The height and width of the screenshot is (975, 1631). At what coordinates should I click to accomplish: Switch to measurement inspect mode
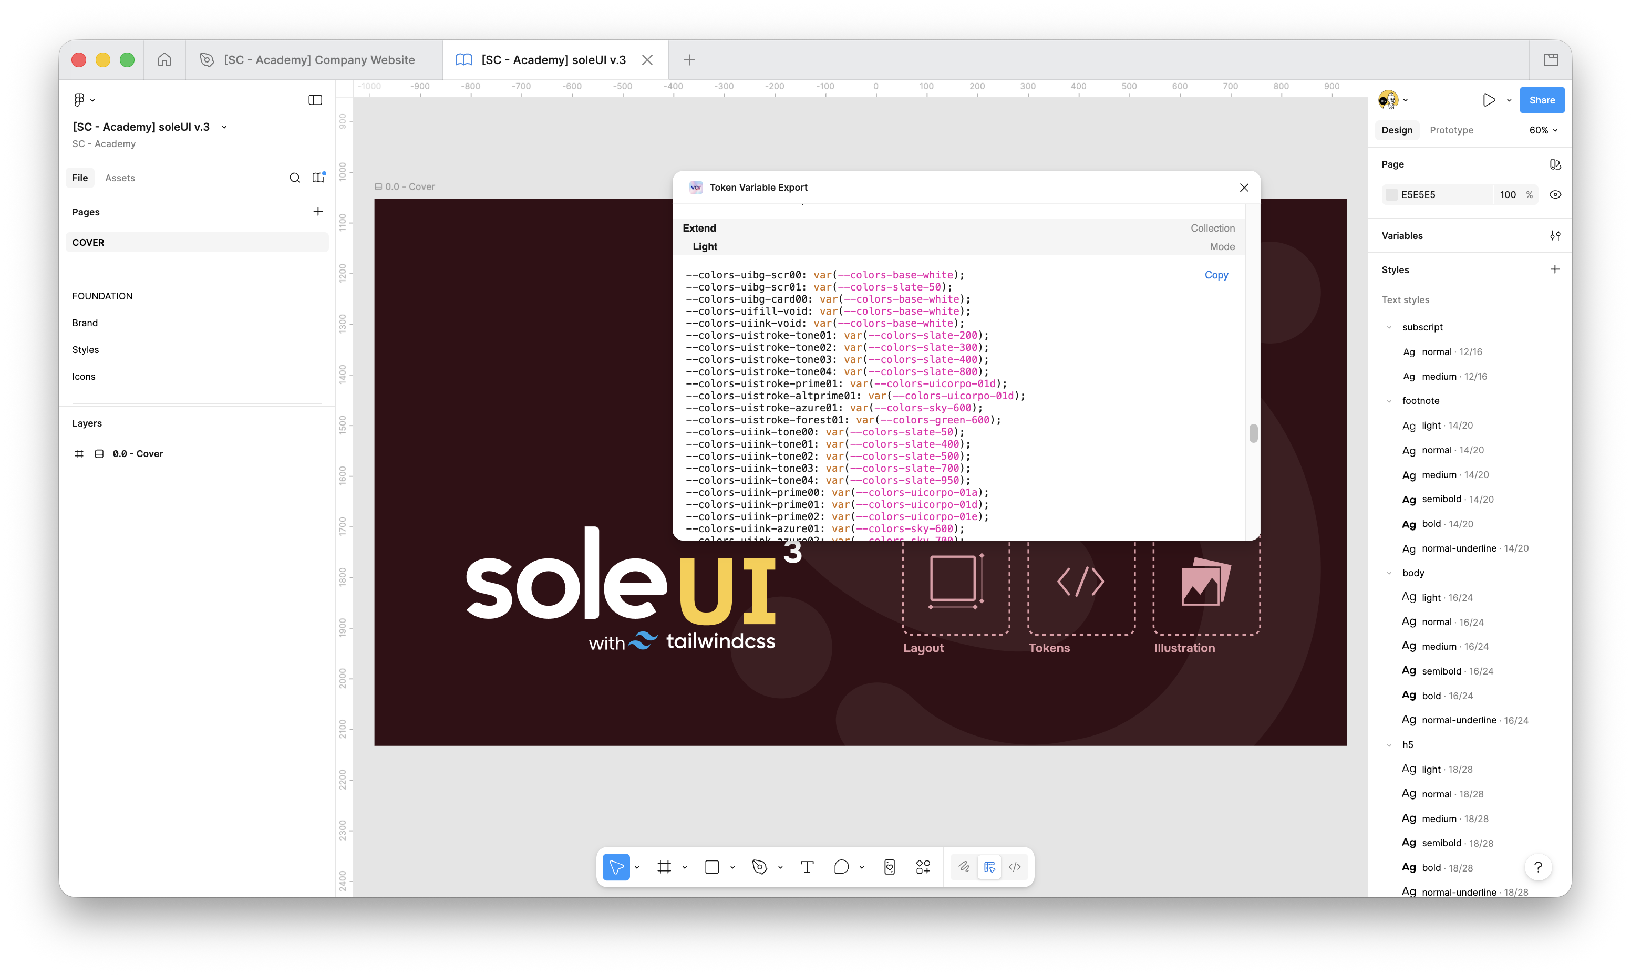tap(989, 867)
